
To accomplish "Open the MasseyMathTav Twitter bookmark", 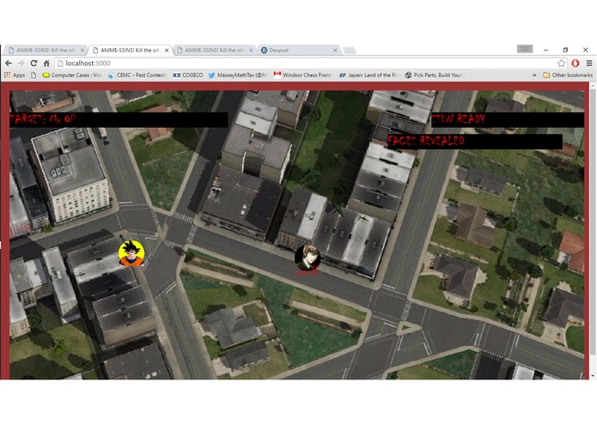I will click(x=238, y=76).
